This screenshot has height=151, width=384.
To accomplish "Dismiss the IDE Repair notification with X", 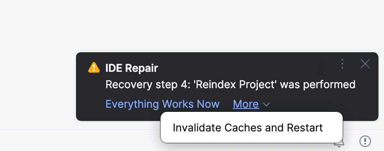I will point(365,64).
